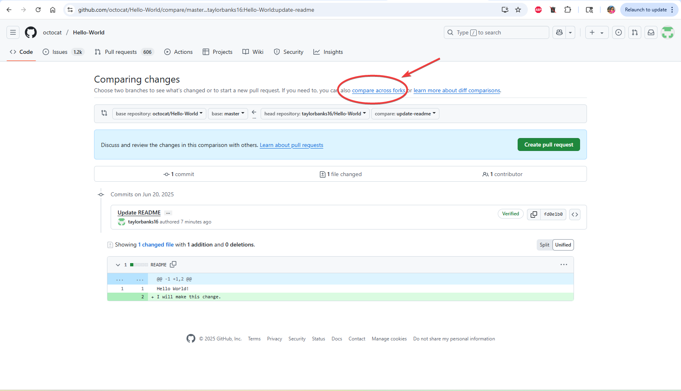The height and width of the screenshot is (391, 681).
Task: Open Update README commit link
Action: coord(139,212)
